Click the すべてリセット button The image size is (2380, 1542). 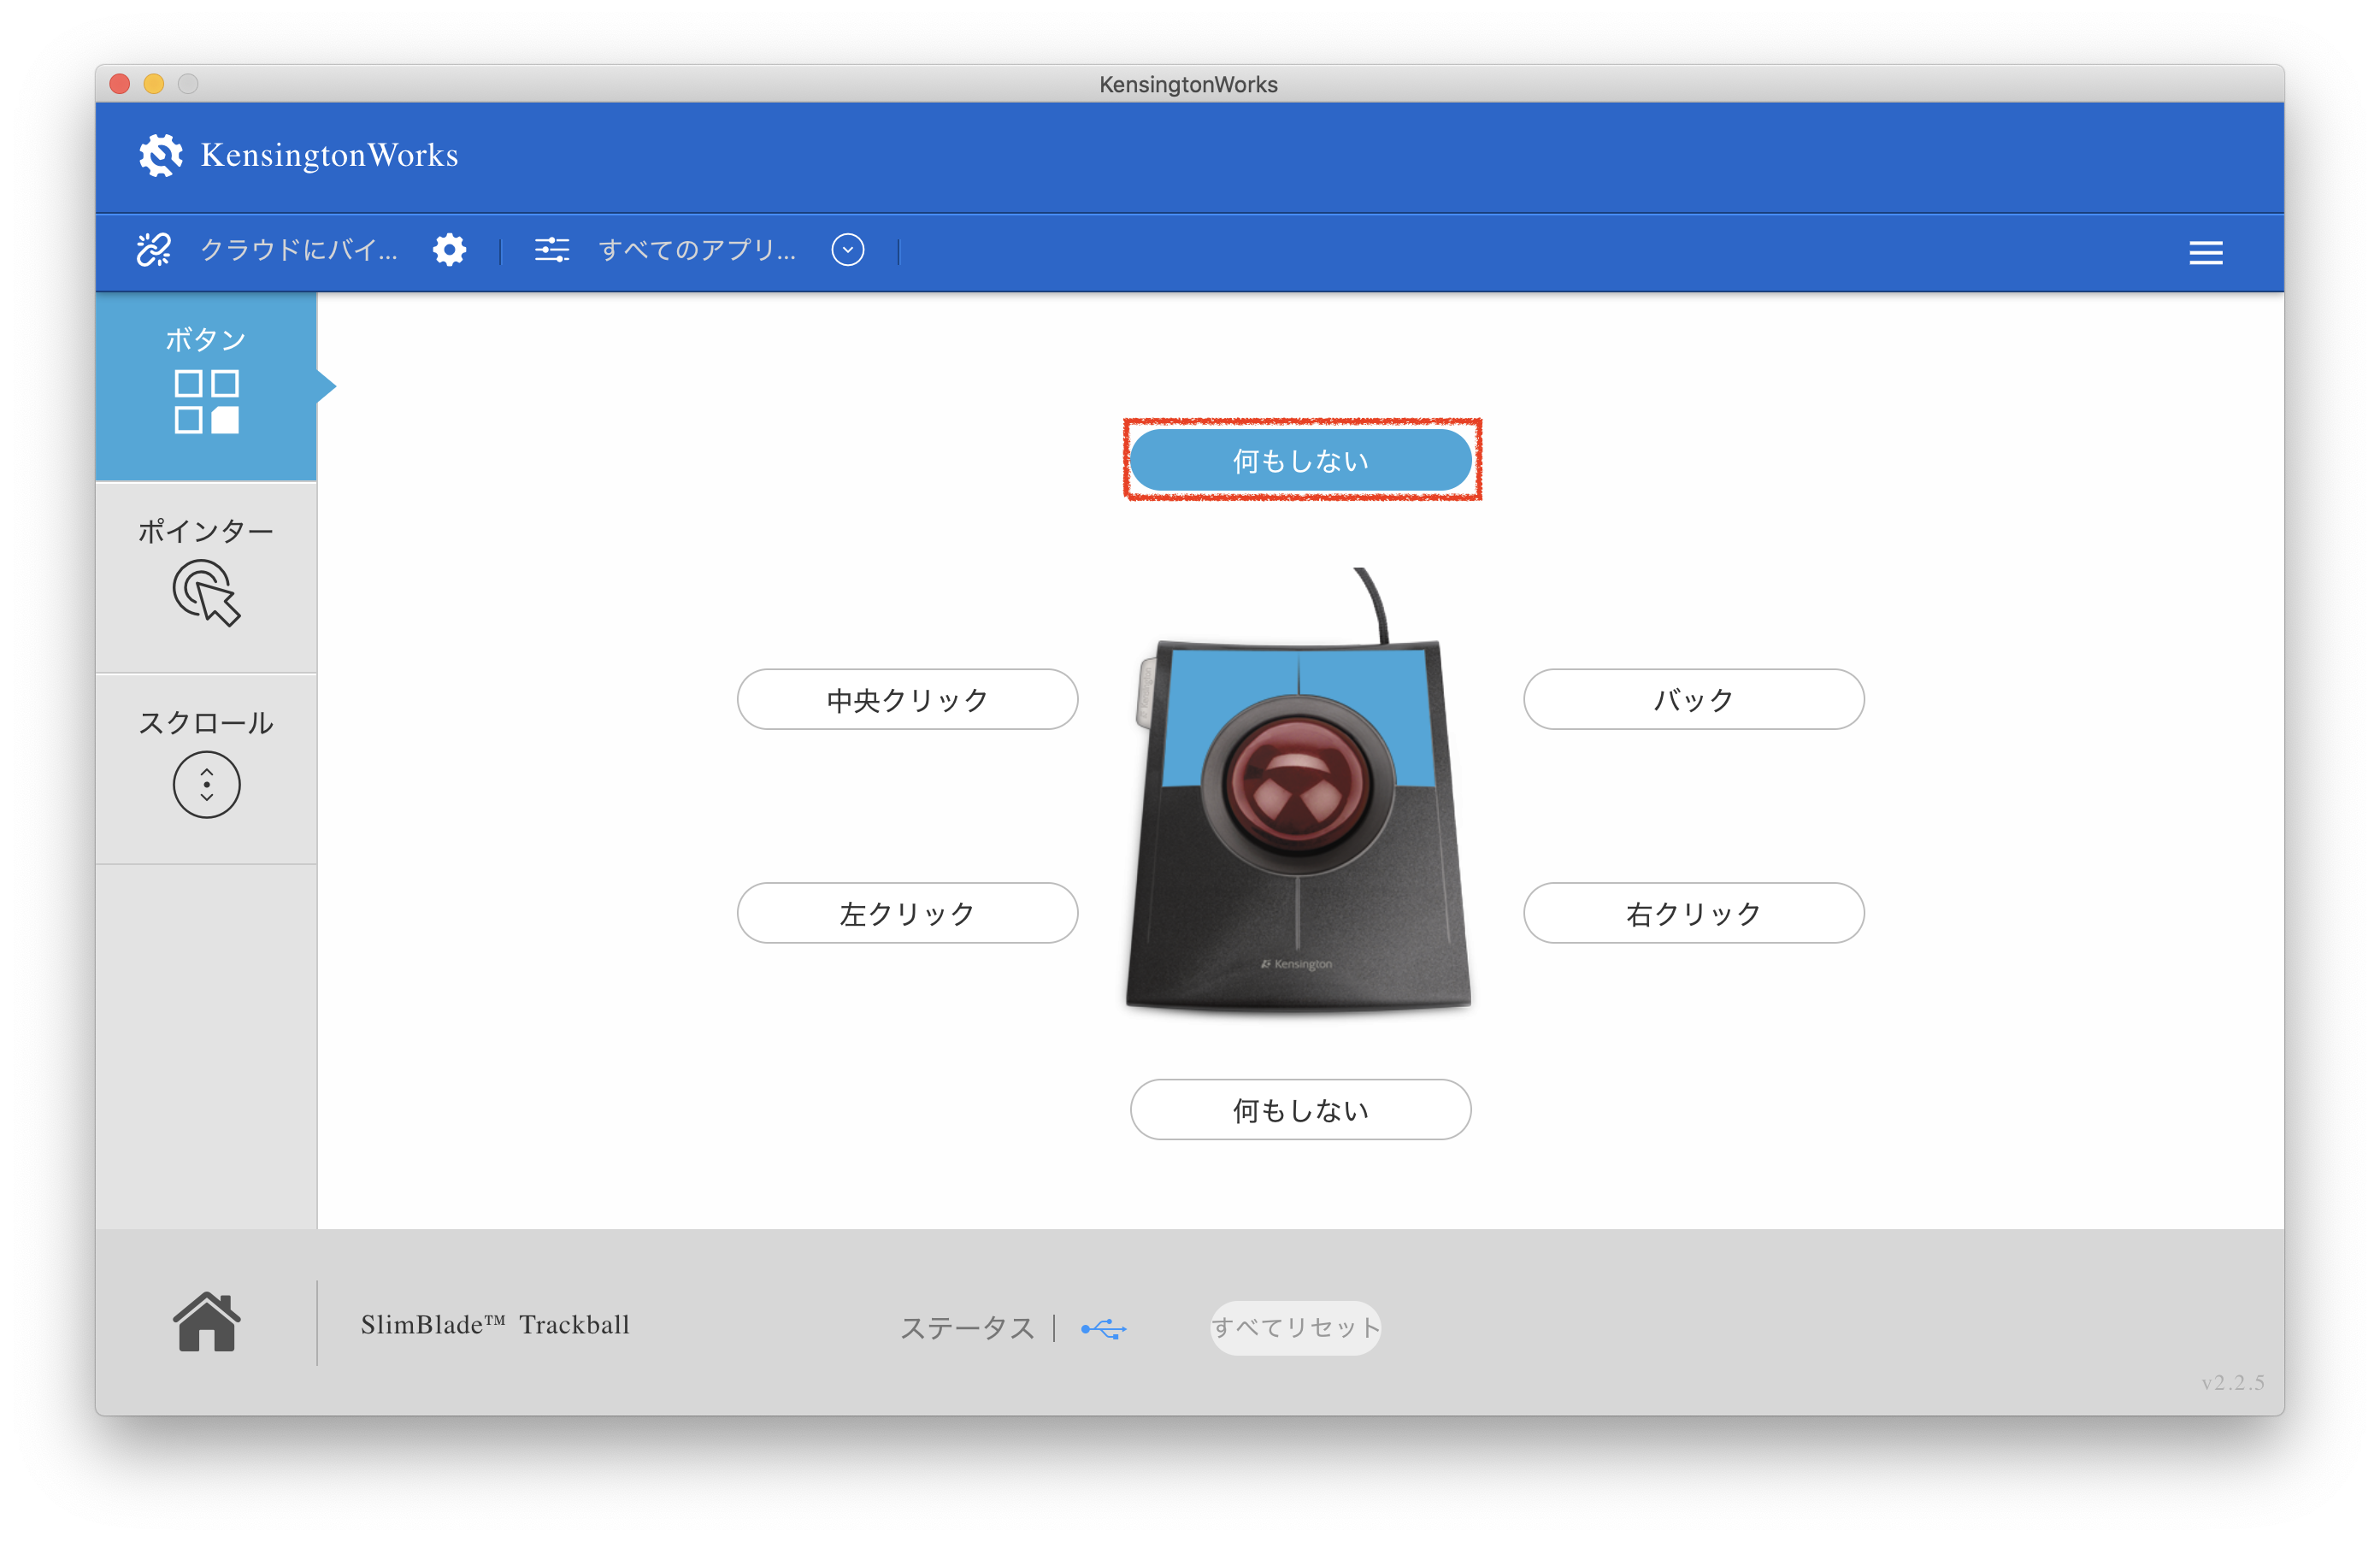tap(1296, 1328)
